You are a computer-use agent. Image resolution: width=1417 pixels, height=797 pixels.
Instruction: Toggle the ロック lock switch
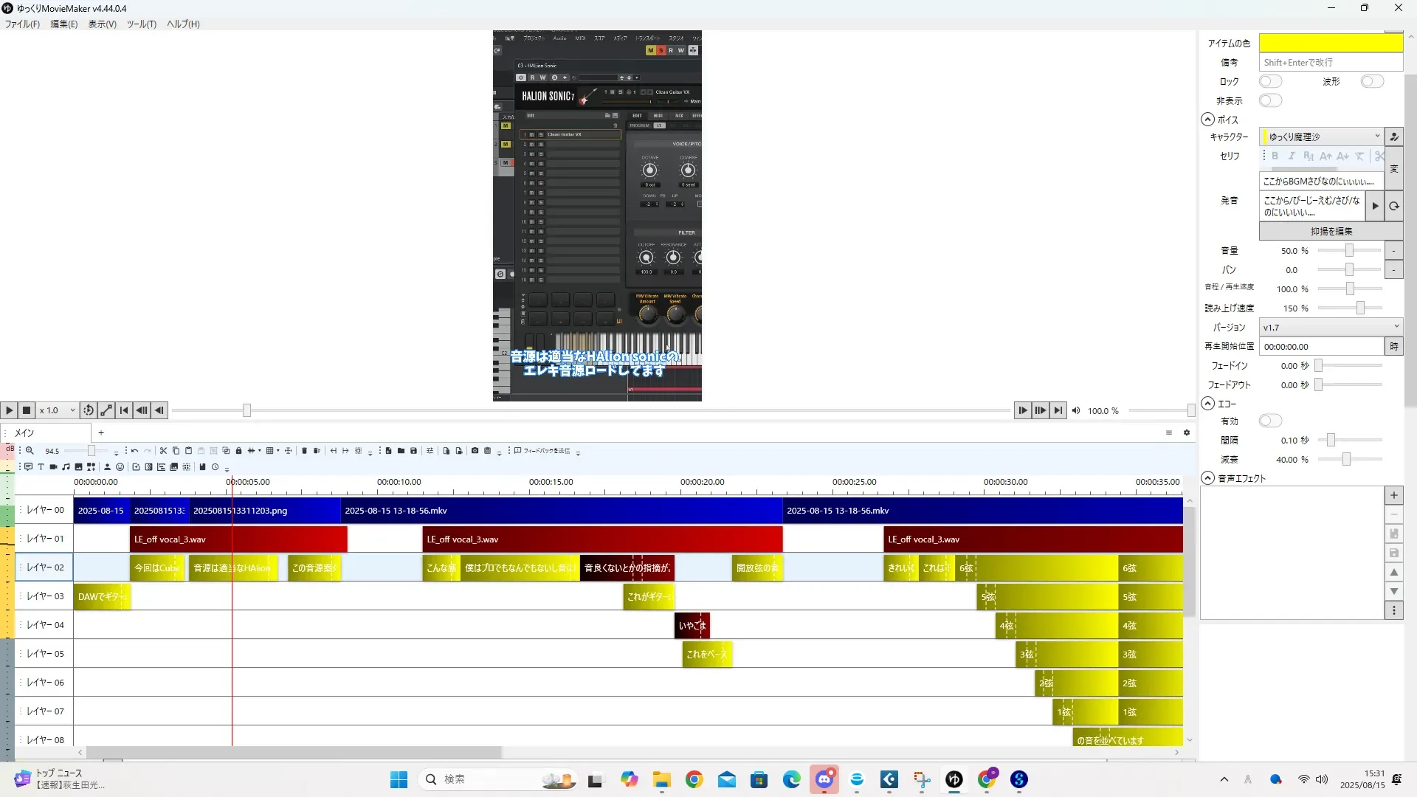(x=1269, y=81)
